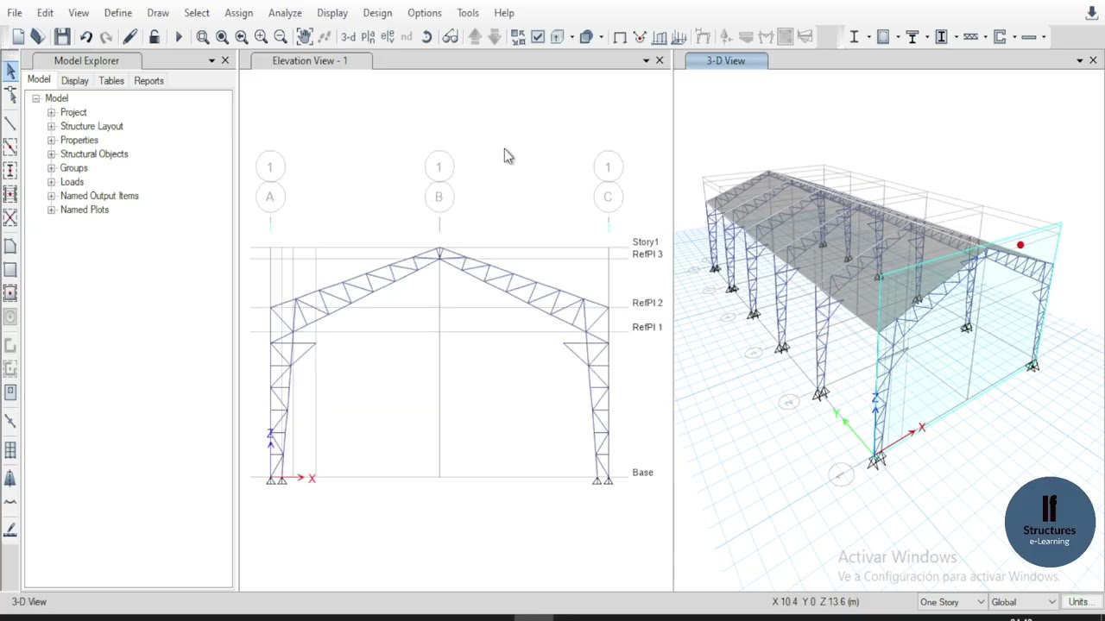The image size is (1105, 621).
Task: Click the Show Undeformed Shape frame icon
Action: coord(620,36)
